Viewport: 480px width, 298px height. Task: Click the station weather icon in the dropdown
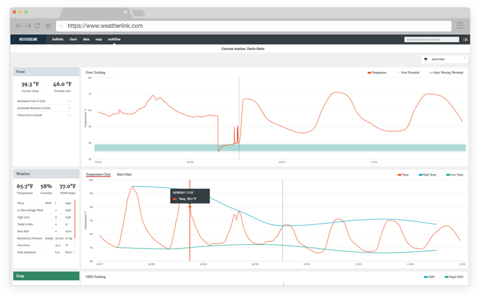426,59
